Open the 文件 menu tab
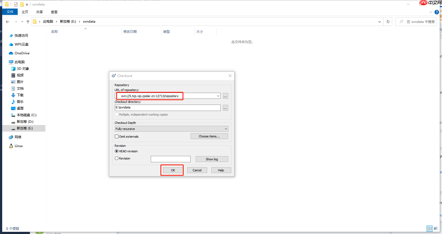Image resolution: width=442 pixels, height=234 pixels. (x=10, y=12)
